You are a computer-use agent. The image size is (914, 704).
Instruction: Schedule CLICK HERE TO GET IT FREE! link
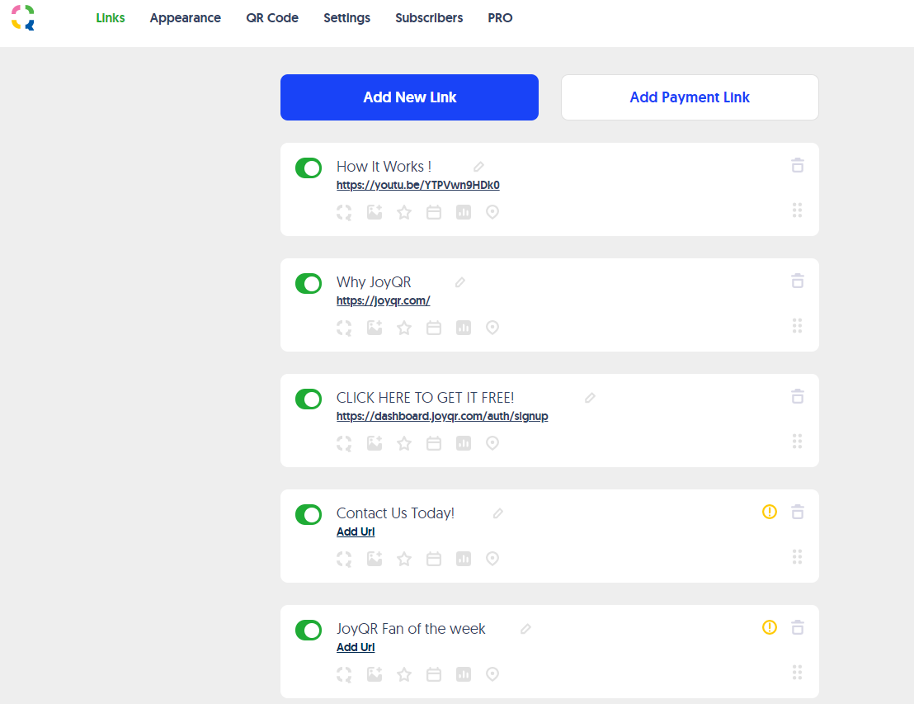click(x=434, y=443)
